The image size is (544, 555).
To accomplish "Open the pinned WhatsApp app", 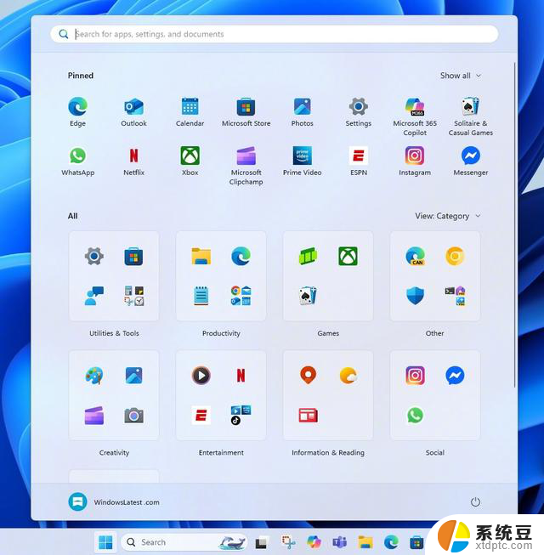I will (x=77, y=156).
